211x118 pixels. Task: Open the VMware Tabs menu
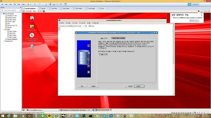(19, 4)
